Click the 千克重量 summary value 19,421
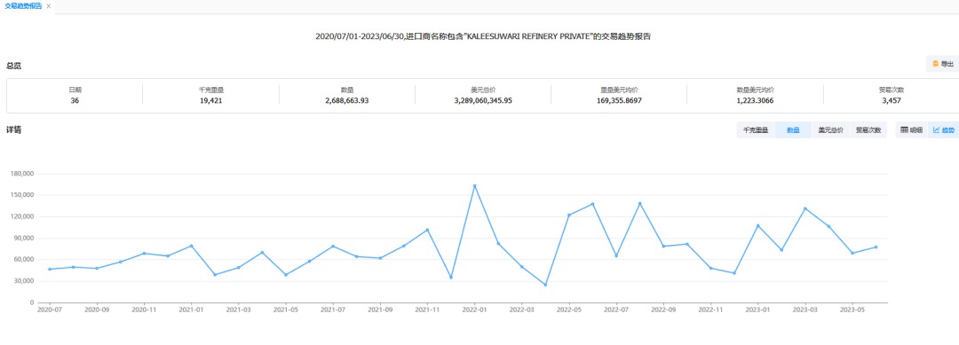This screenshot has width=959, height=345. pos(210,101)
